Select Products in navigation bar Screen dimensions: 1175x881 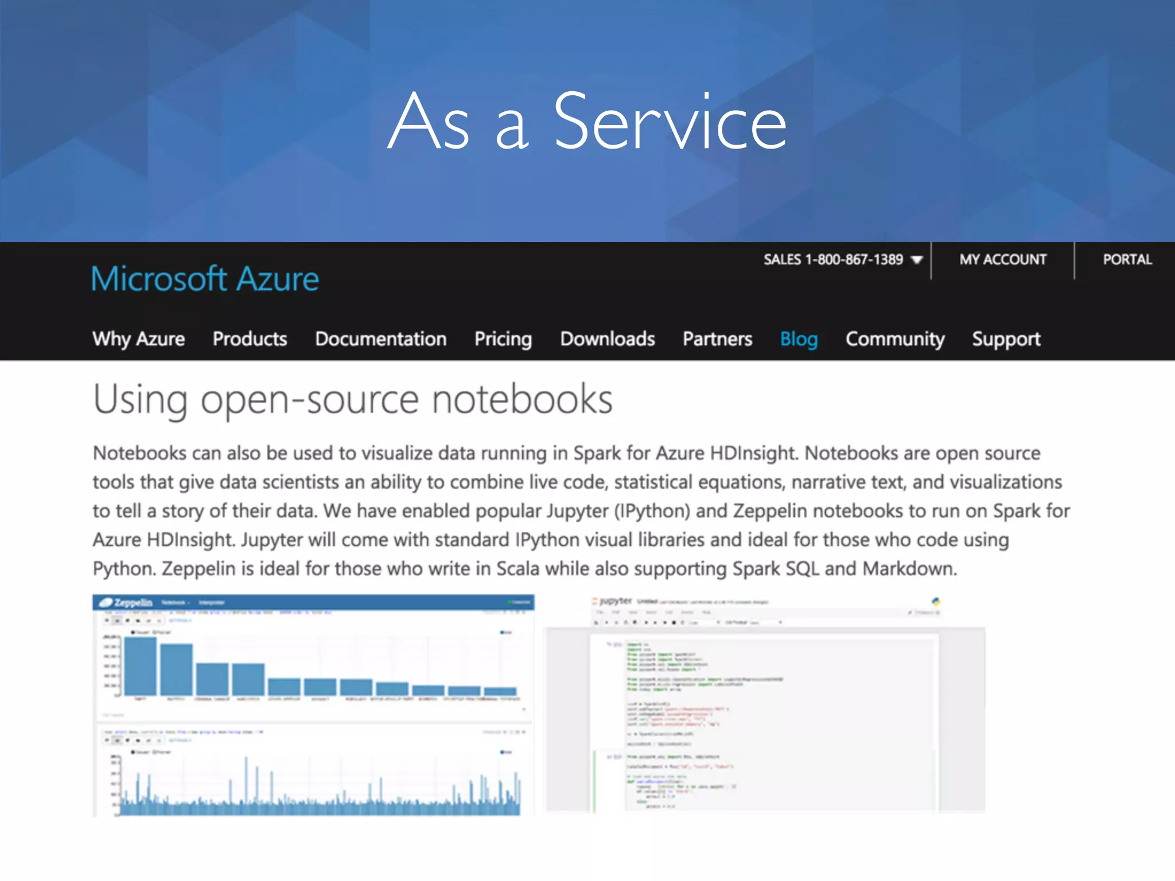250,339
